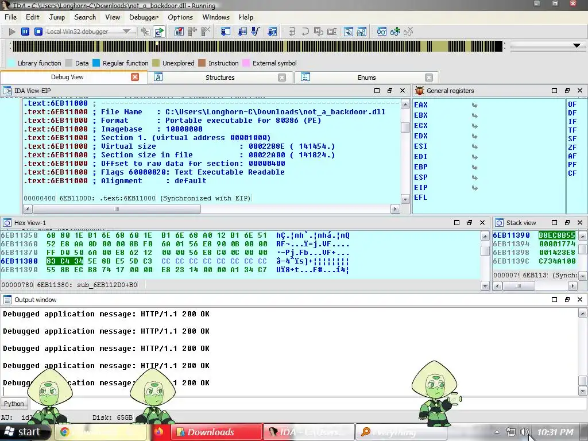Switch to the Enums tab
The width and height of the screenshot is (588, 441).
coord(366,78)
